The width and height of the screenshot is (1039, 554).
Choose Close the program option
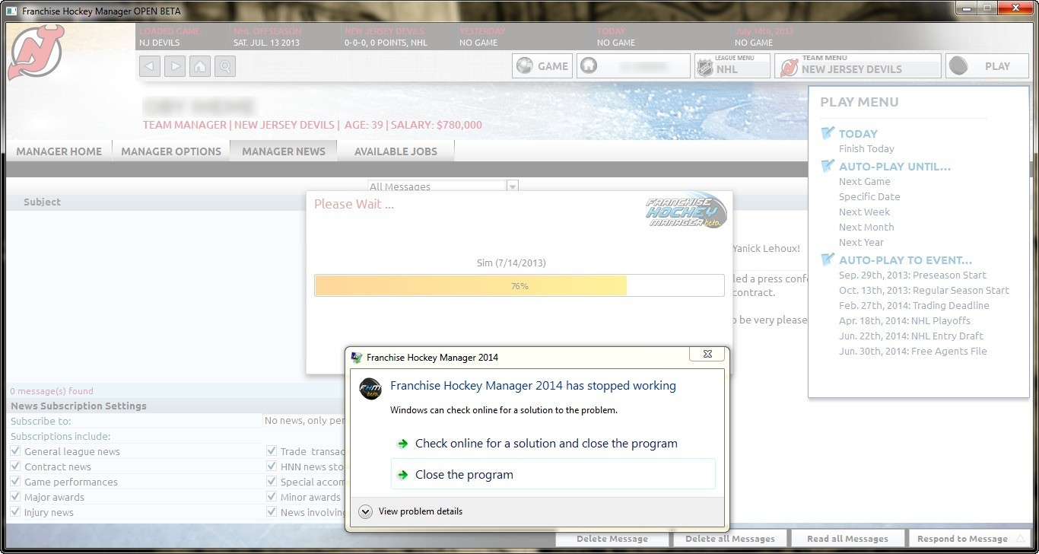[553, 474]
